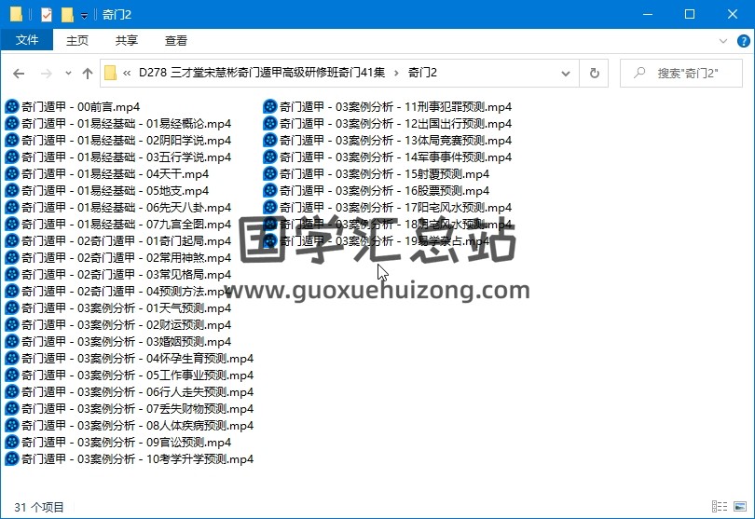Image resolution: width=755 pixels, height=519 pixels.
Task: Click the 搜索"奇门2" search box
Action: pos(680,74)
